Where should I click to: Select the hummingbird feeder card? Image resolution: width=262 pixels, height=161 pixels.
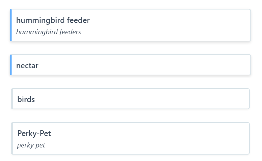130,25
